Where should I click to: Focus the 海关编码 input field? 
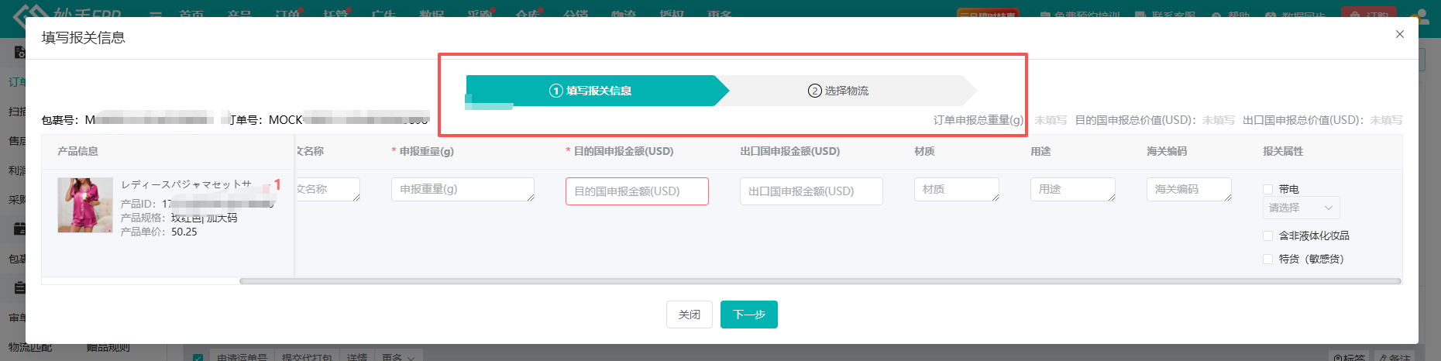pyautogui.click(x=1189, y=189)
